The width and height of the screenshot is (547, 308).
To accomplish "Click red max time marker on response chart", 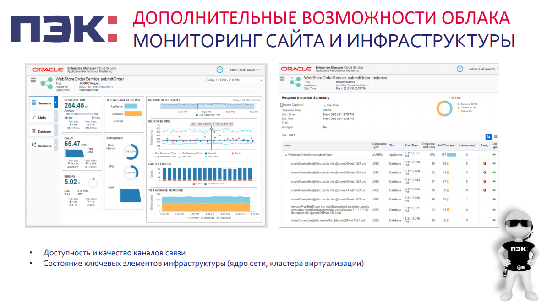I will tap(211, 129).
